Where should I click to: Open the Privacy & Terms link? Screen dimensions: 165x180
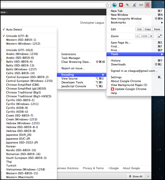click(93, 168)
